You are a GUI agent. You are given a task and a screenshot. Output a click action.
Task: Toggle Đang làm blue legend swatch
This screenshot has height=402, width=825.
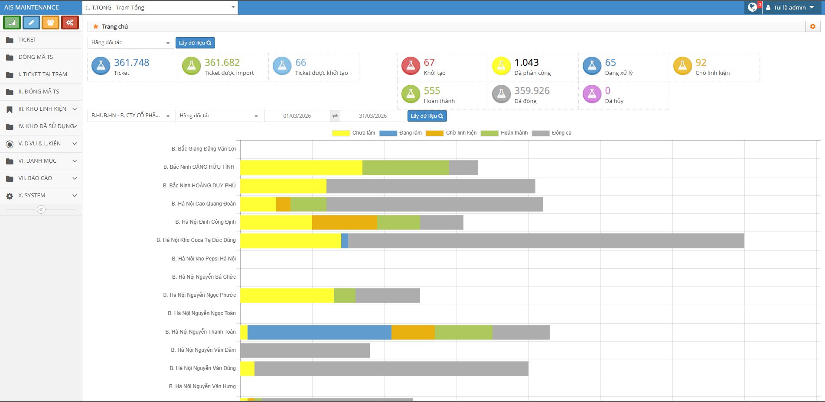(x=388, y=133)
